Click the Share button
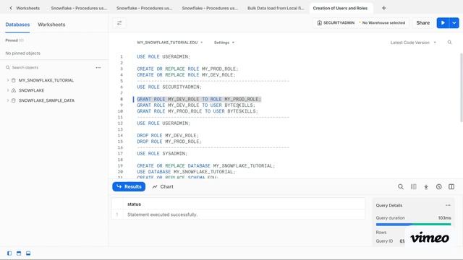Image resolution: width=463 pixels, height=260 pixels. pyautogui.click(x=422, y=22)
